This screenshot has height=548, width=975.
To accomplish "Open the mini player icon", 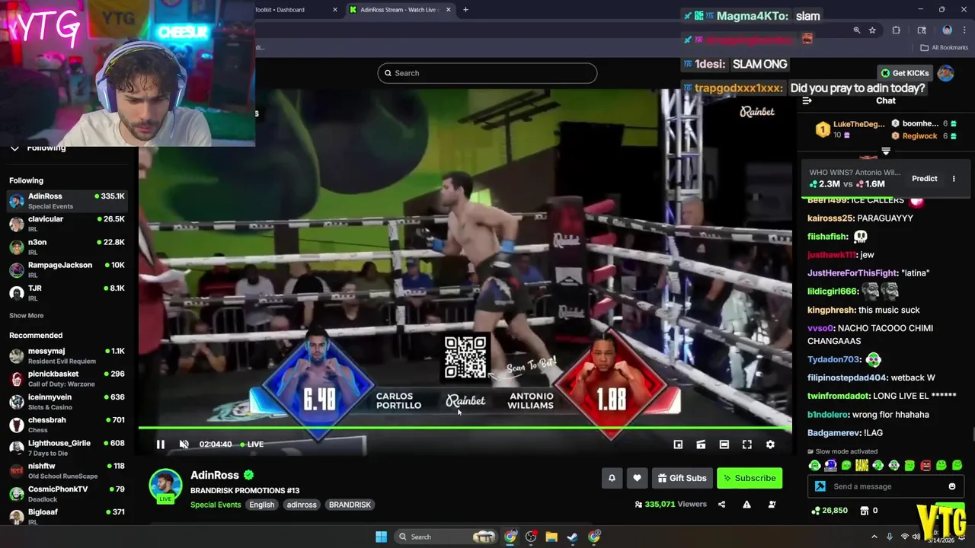I will 678,444.
